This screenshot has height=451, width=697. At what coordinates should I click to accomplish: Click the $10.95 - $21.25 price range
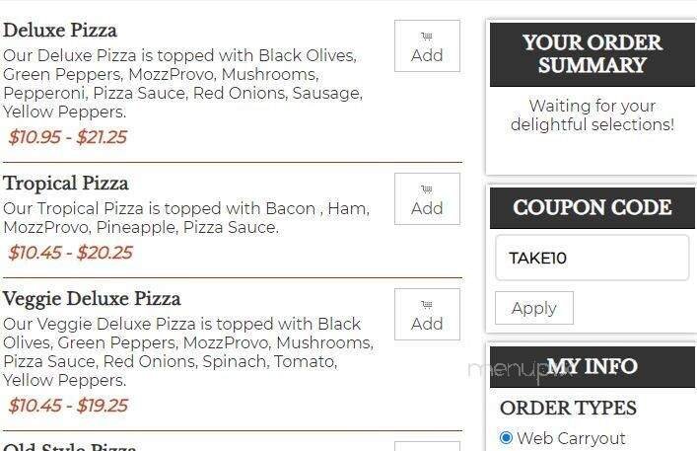(67, 137)
